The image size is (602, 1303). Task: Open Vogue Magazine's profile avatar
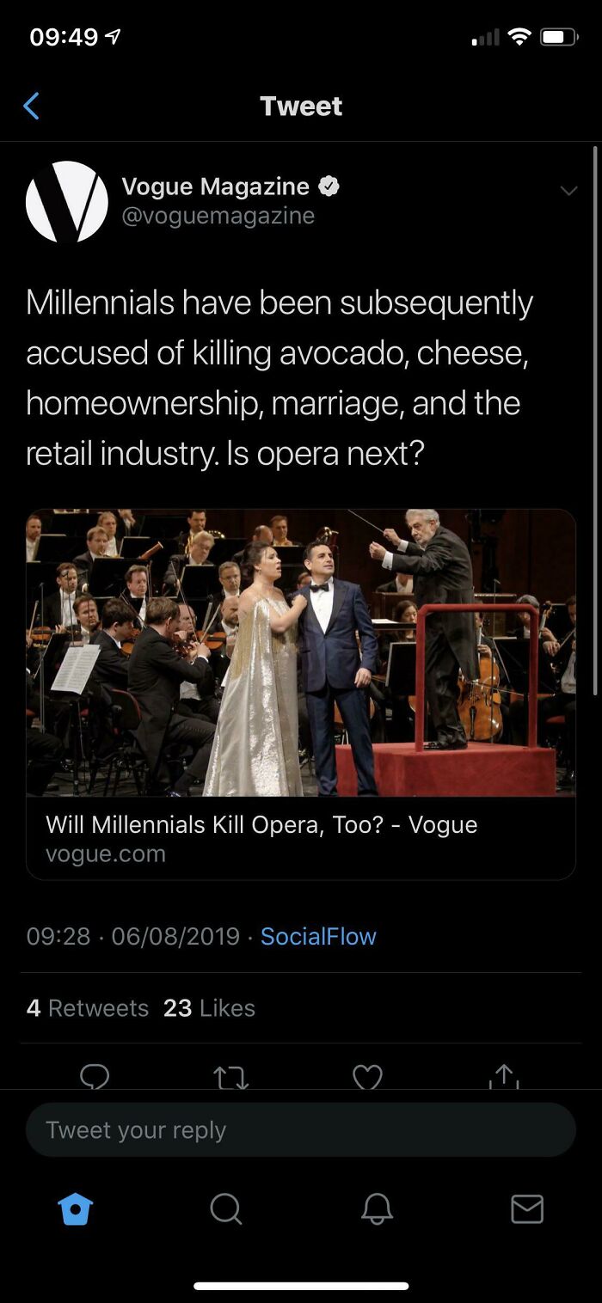pos(67,201)
